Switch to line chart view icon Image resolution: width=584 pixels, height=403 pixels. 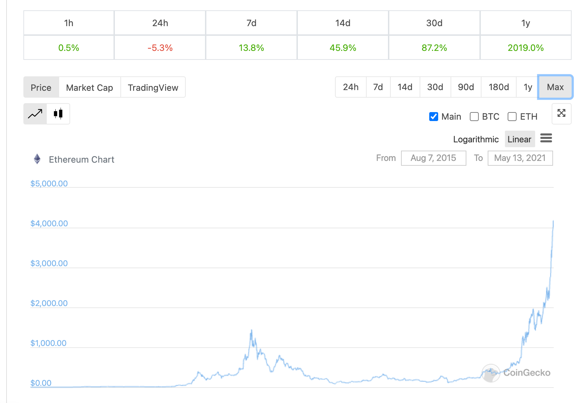tap(35, 114)
